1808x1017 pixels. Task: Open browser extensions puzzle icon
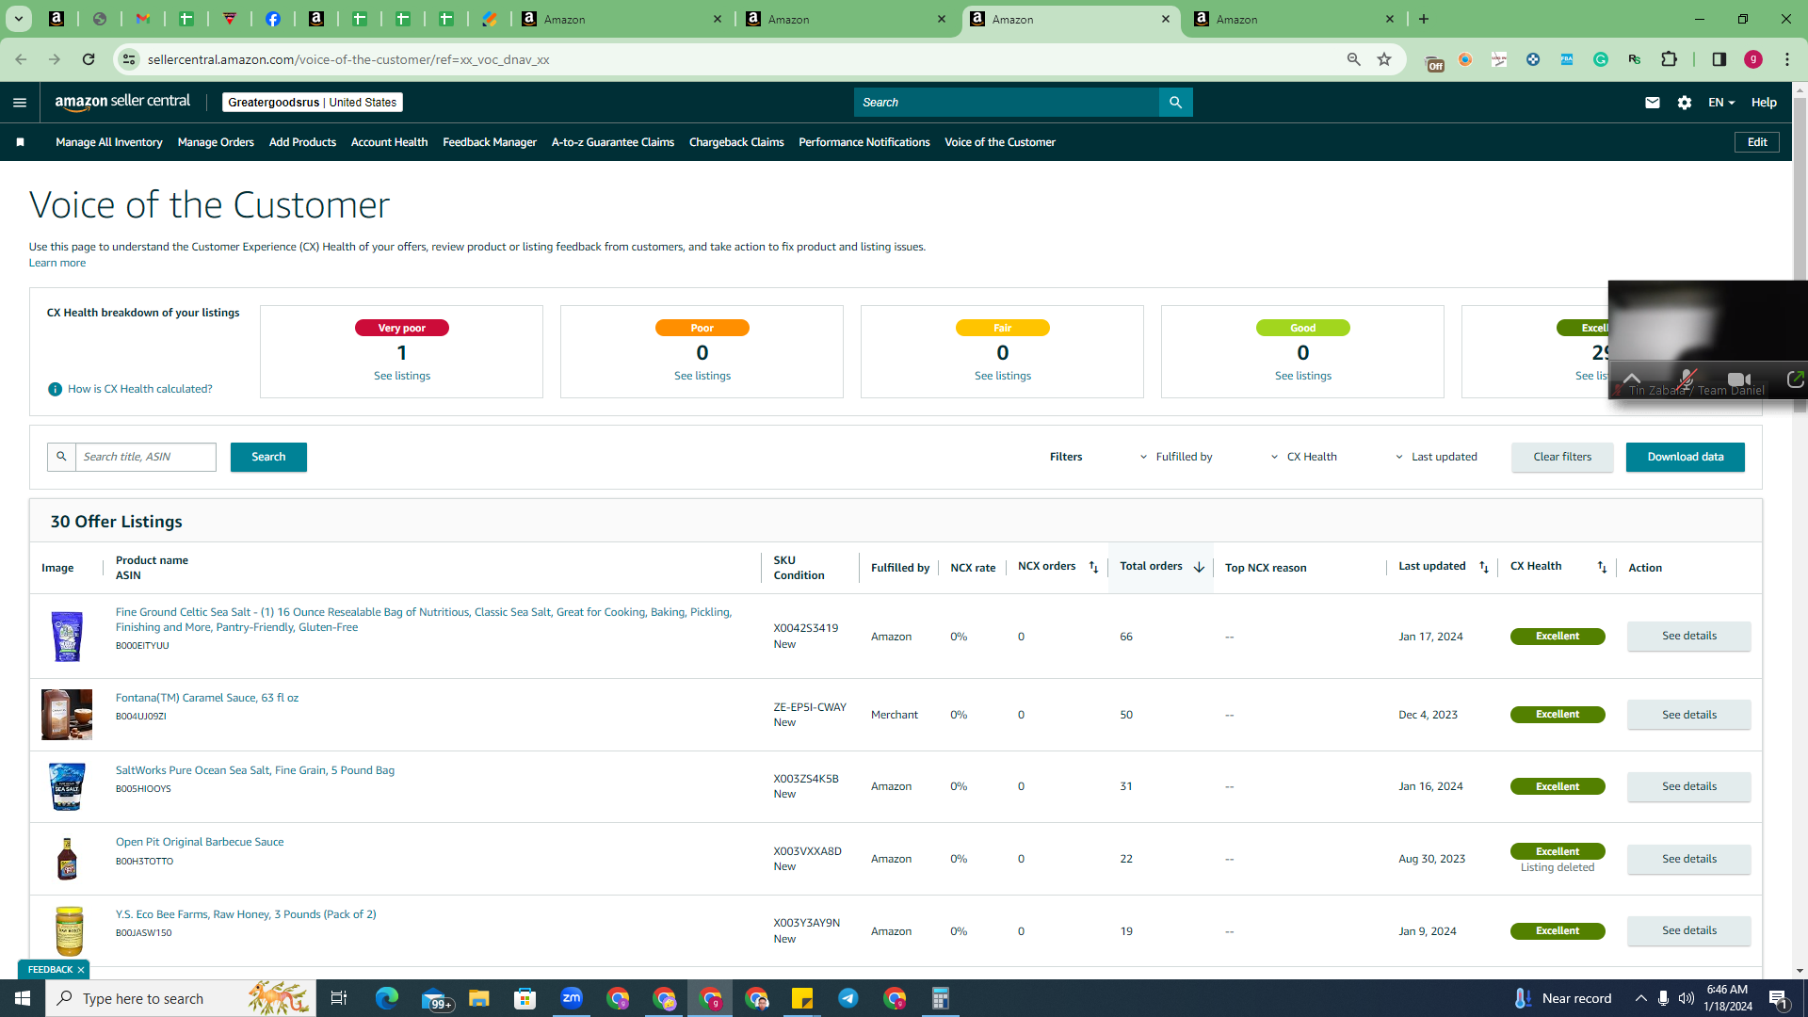tap(1669, 59)
